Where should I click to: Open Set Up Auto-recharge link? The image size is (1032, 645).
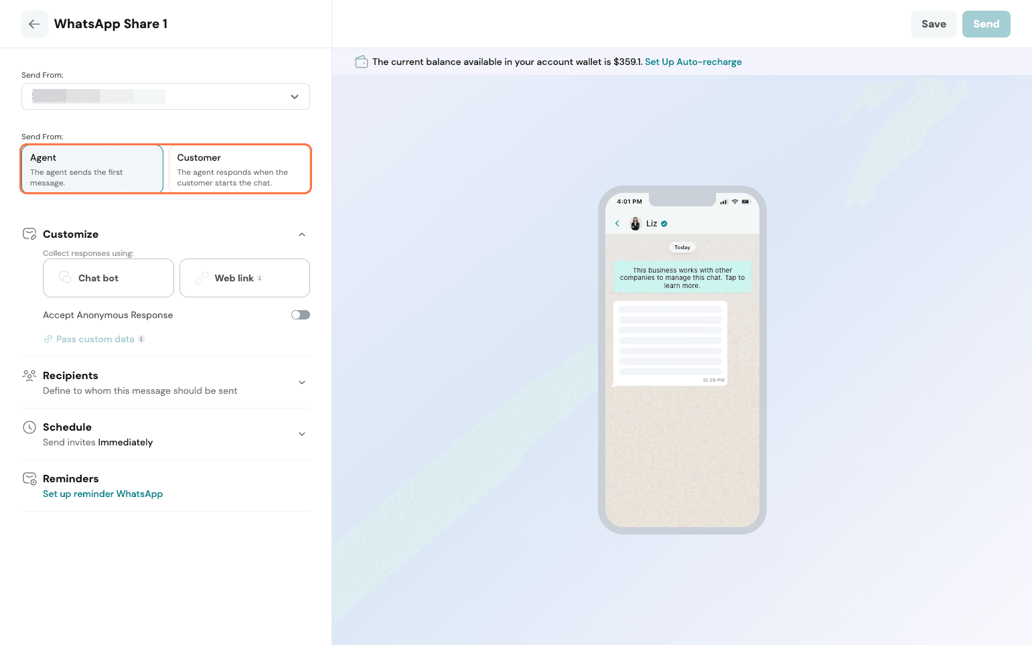click(x=692, y=62)
